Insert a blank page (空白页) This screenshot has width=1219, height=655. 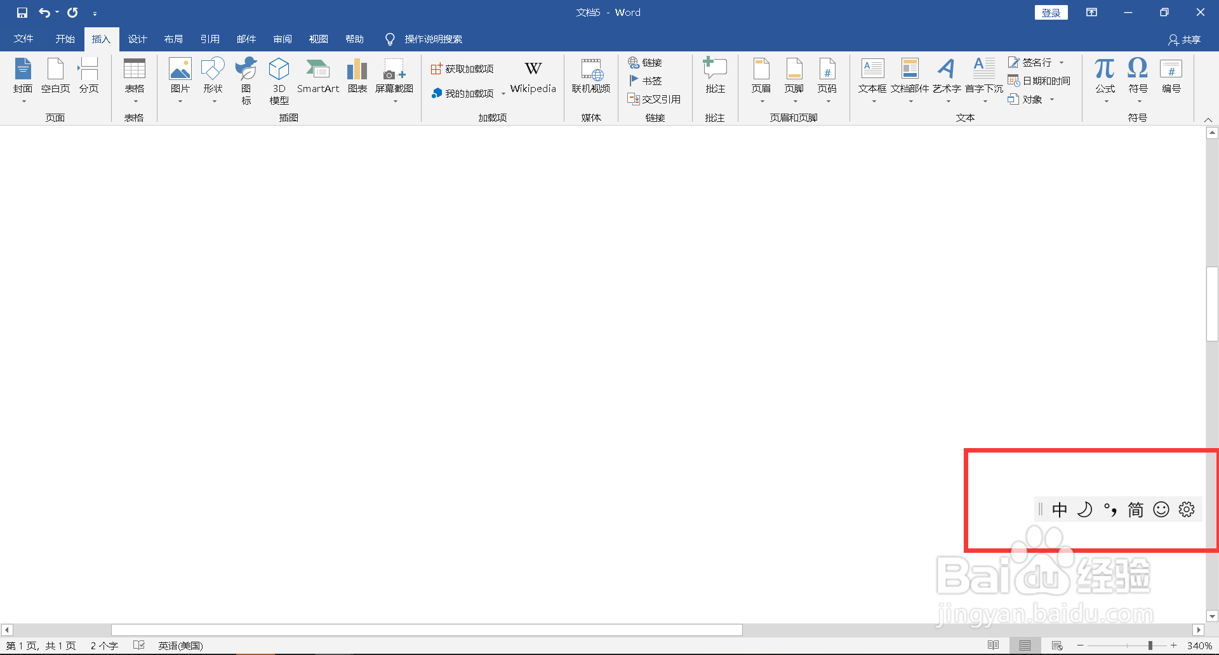point(56,76)
